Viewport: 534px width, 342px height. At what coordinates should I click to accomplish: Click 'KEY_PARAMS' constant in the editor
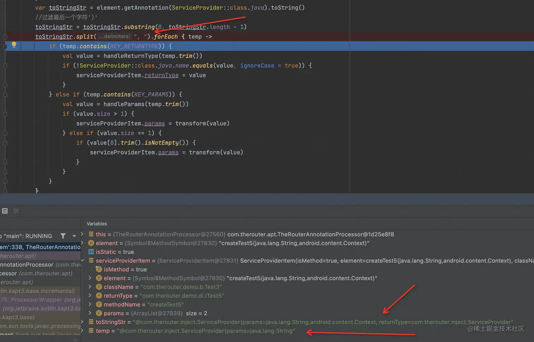click(151, 94)
